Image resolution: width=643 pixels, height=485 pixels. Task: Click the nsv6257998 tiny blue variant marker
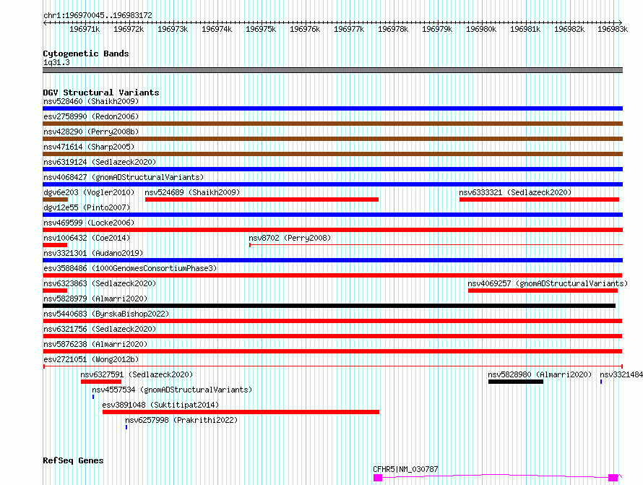126,427
